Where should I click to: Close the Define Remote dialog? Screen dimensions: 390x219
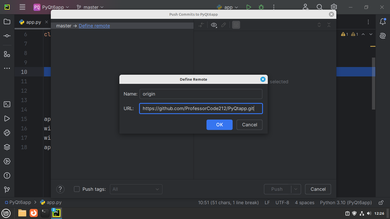pyautogui.click(x=263, y=79)
